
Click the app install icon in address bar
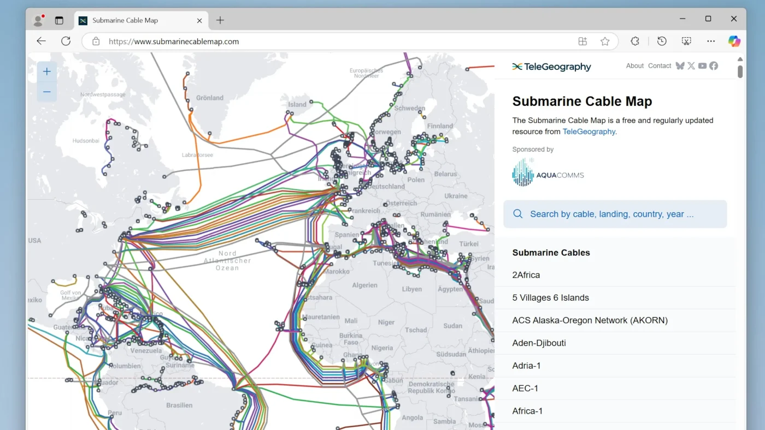point(582,41)
